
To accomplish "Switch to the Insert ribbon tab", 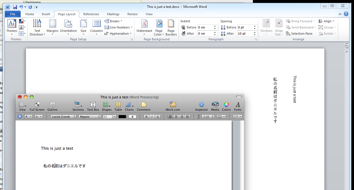I will [46, 14].
